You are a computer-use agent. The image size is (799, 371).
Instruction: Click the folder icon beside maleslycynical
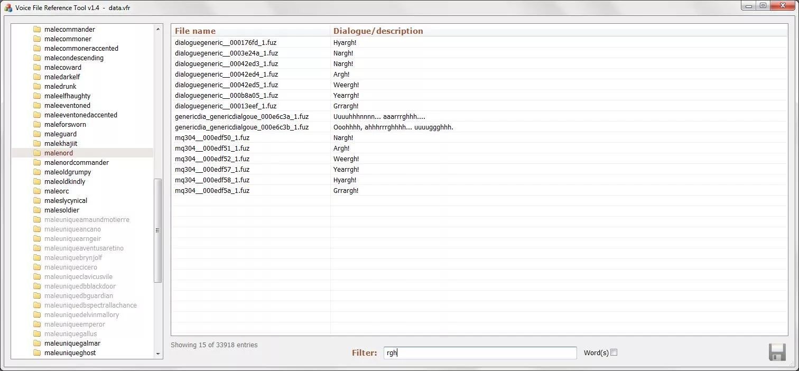[37, 201]
